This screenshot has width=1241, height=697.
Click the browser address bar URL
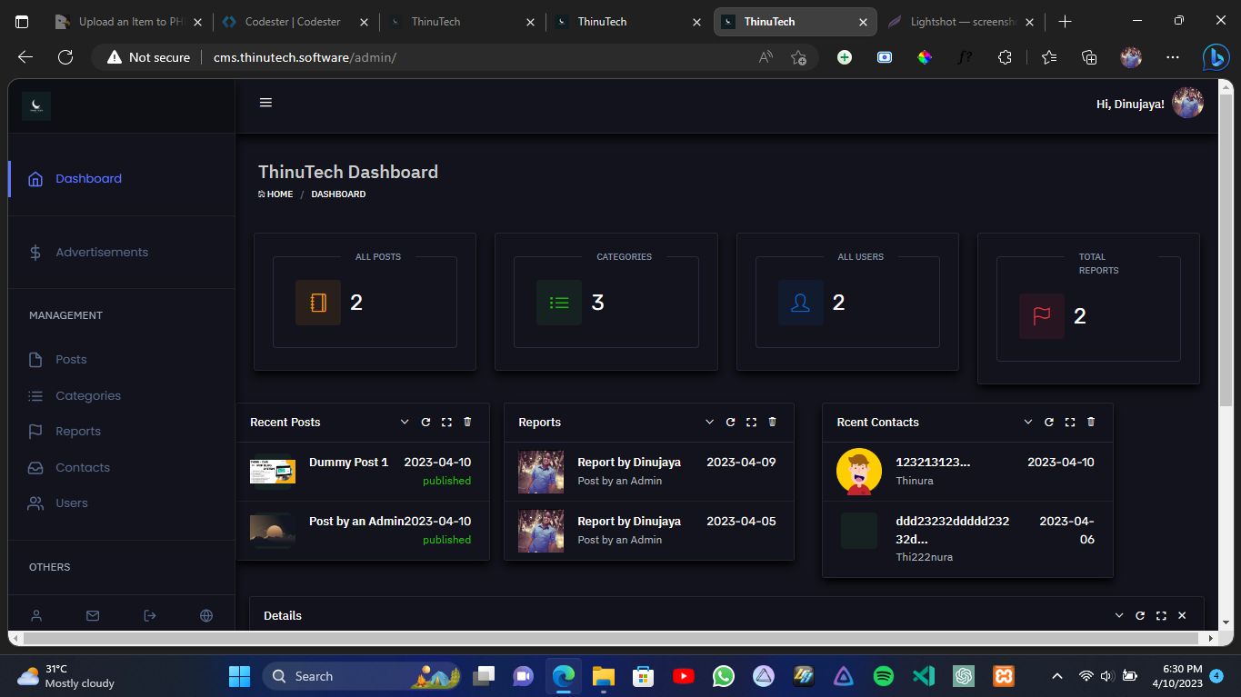305,57
